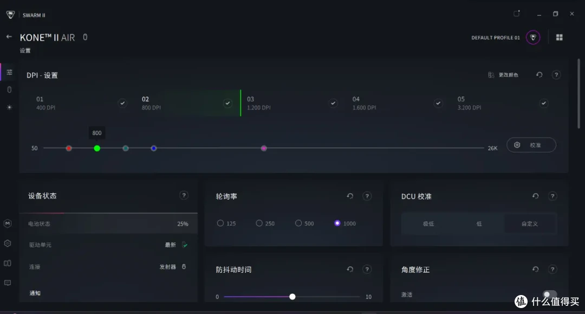
Task: Click the red DPI slider point
Action: coord(69,148)
